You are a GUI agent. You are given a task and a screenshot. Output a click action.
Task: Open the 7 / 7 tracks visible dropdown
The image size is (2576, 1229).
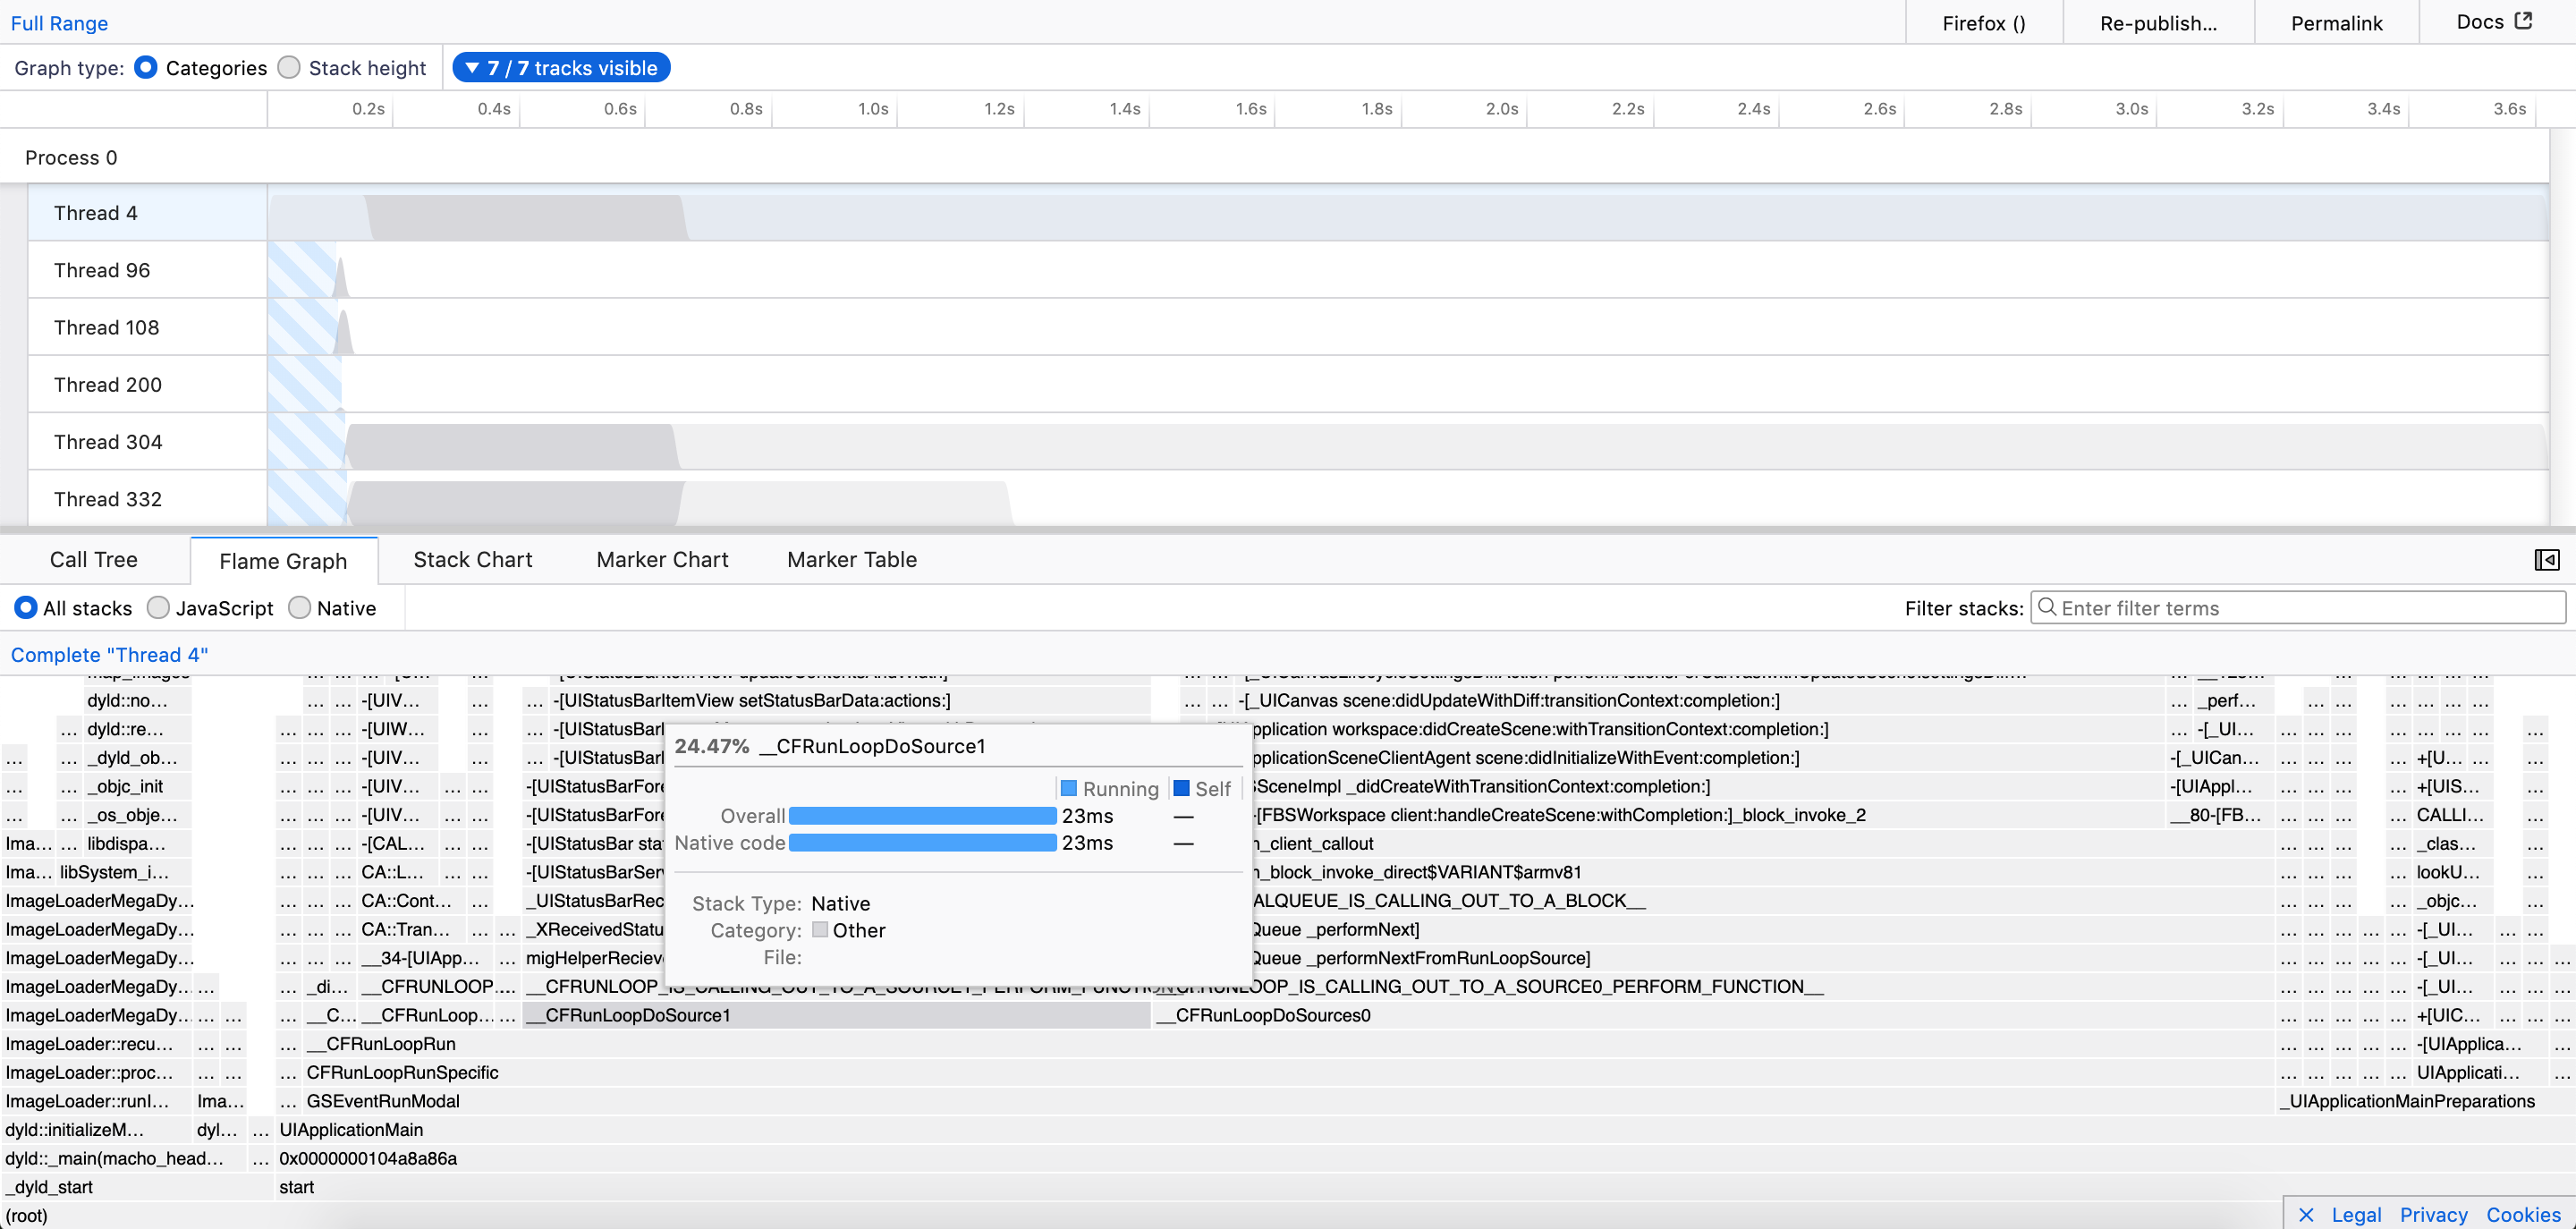[561, 68]
